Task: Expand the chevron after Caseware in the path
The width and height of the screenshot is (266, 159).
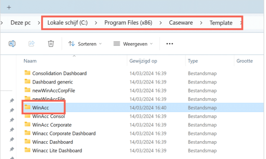Action: coord(201,23)
